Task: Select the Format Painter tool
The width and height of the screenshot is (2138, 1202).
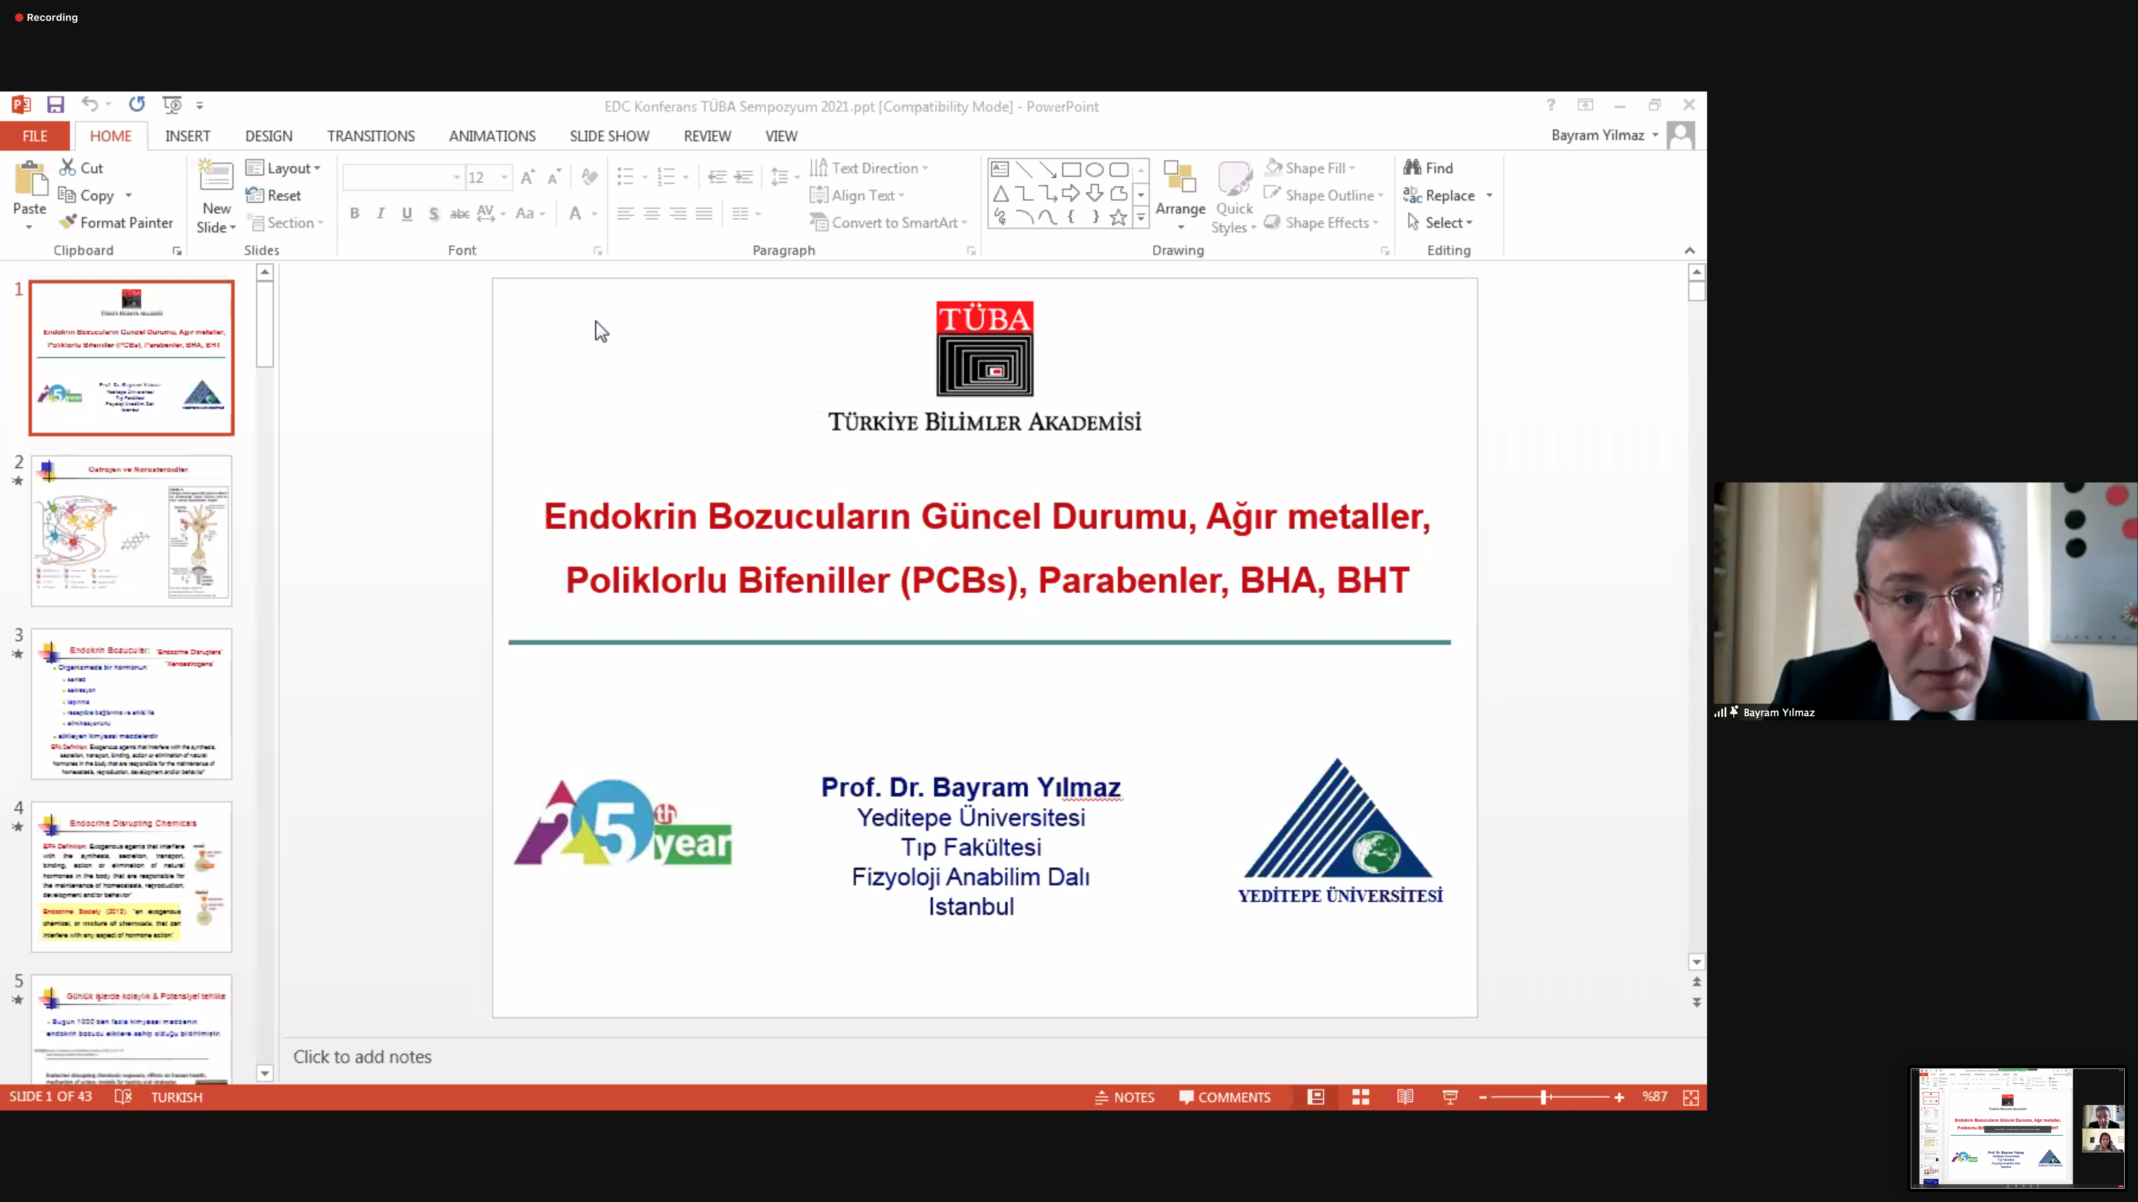Action: pyautogui.click(x=116, y=222)
